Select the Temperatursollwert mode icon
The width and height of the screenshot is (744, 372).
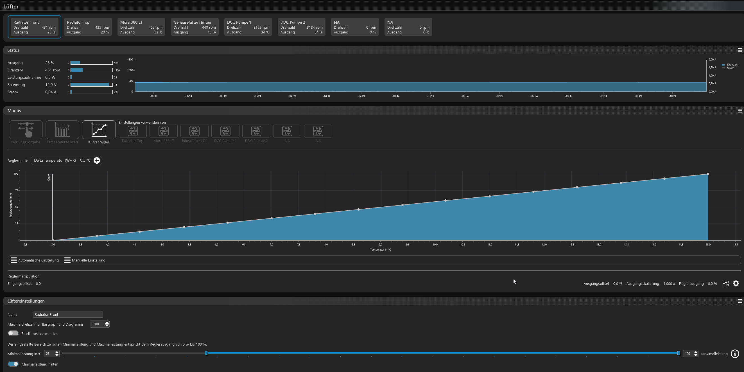point(62,130)
